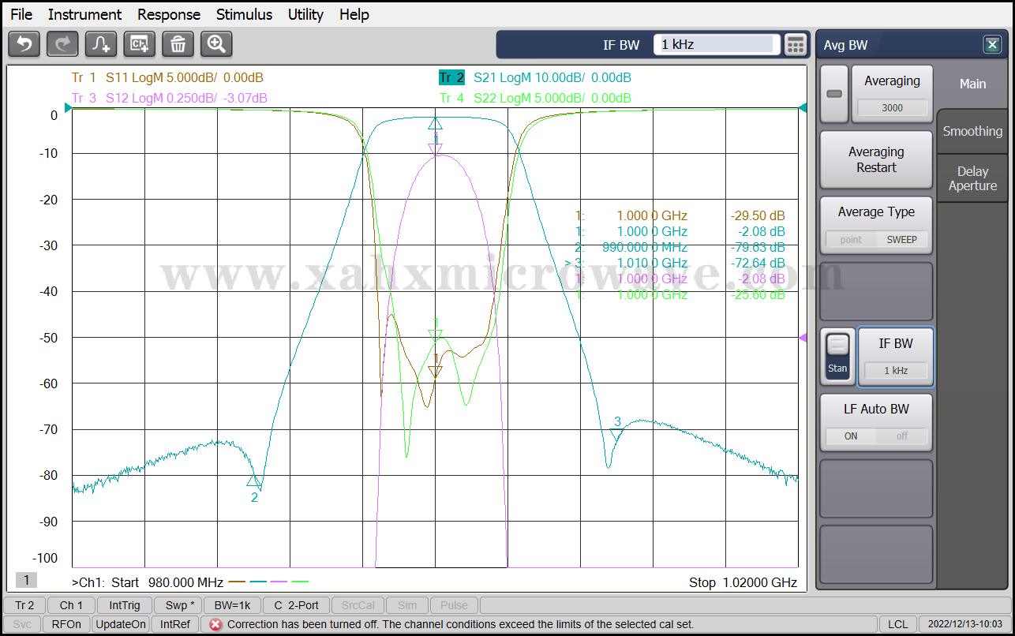Open the Utility menu
The image size is (1015, 636).
click(x=305, y=14)
